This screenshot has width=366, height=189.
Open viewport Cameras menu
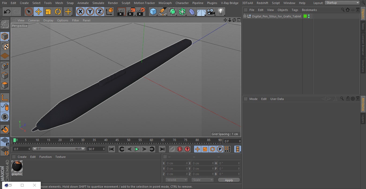pyautogui.click(x=34, y=20)
